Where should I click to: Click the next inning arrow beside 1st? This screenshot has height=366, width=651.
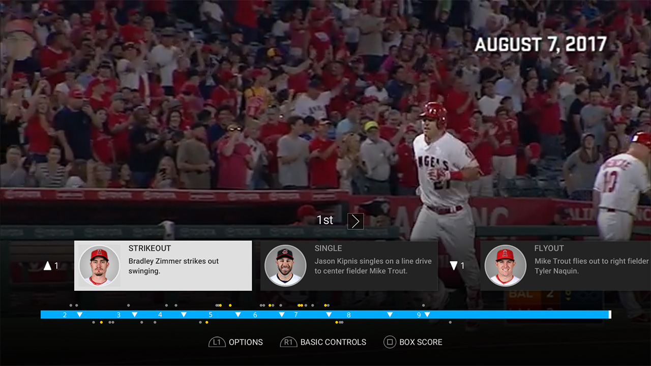356,221
